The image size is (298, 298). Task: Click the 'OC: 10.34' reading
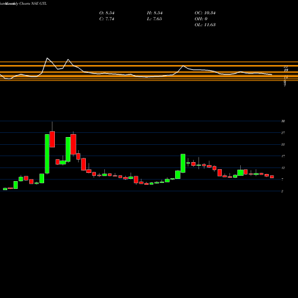(x=205, y=13)
